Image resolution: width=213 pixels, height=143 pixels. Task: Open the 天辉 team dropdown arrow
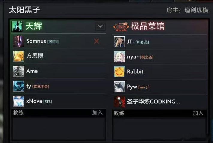point(100,26)
